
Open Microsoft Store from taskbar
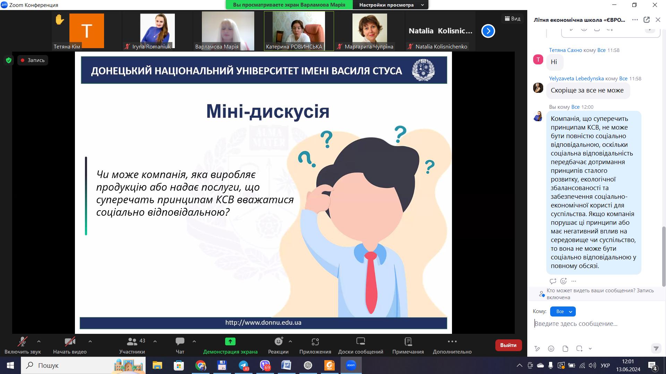(x=179, y=365)
